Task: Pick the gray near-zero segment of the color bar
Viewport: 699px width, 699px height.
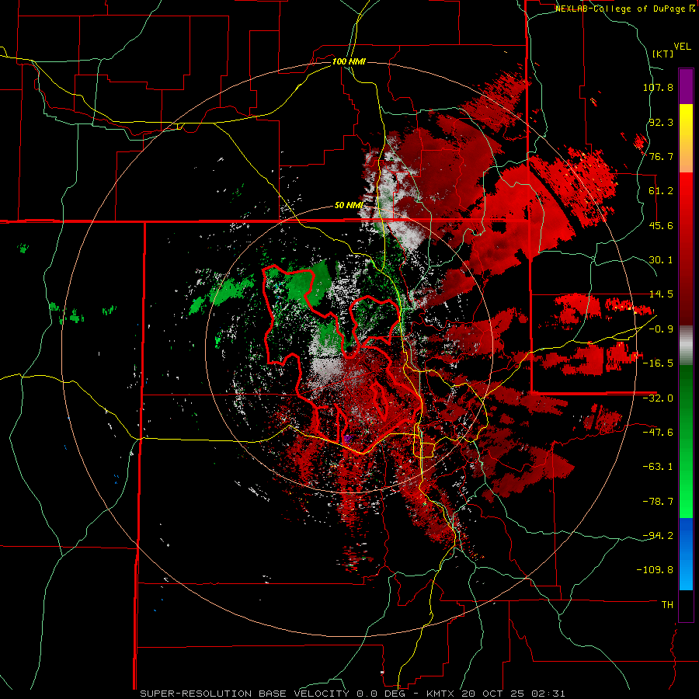Action: (686, 345)
